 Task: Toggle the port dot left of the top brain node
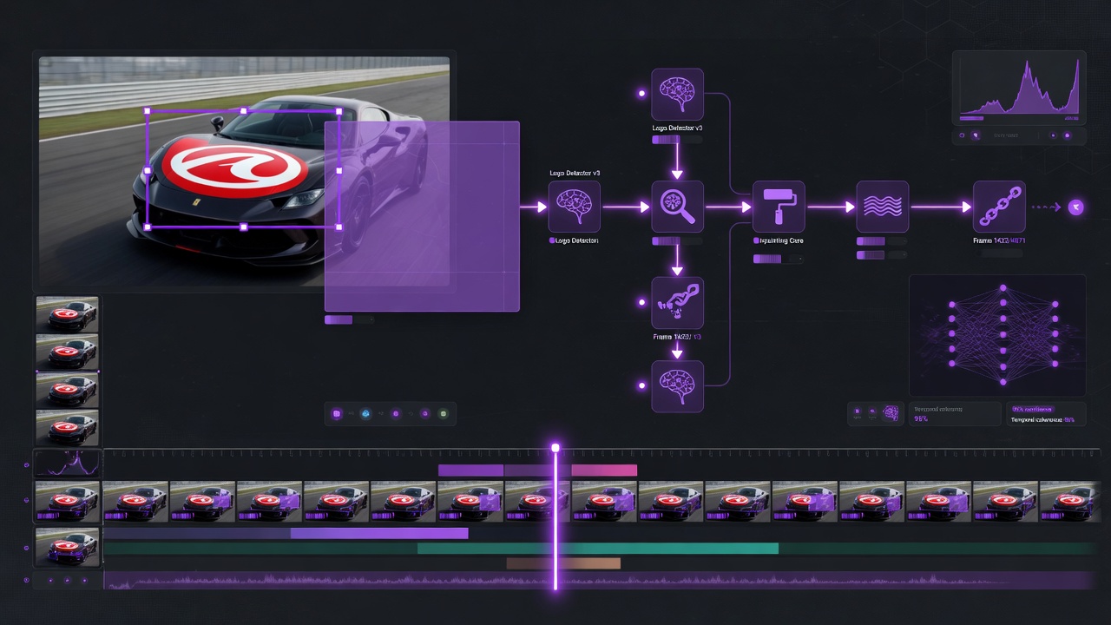[x=641, y=93]
